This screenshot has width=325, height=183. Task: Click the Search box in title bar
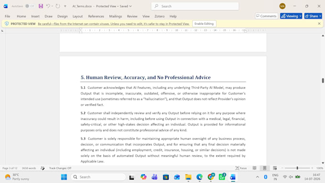[195, 6]
